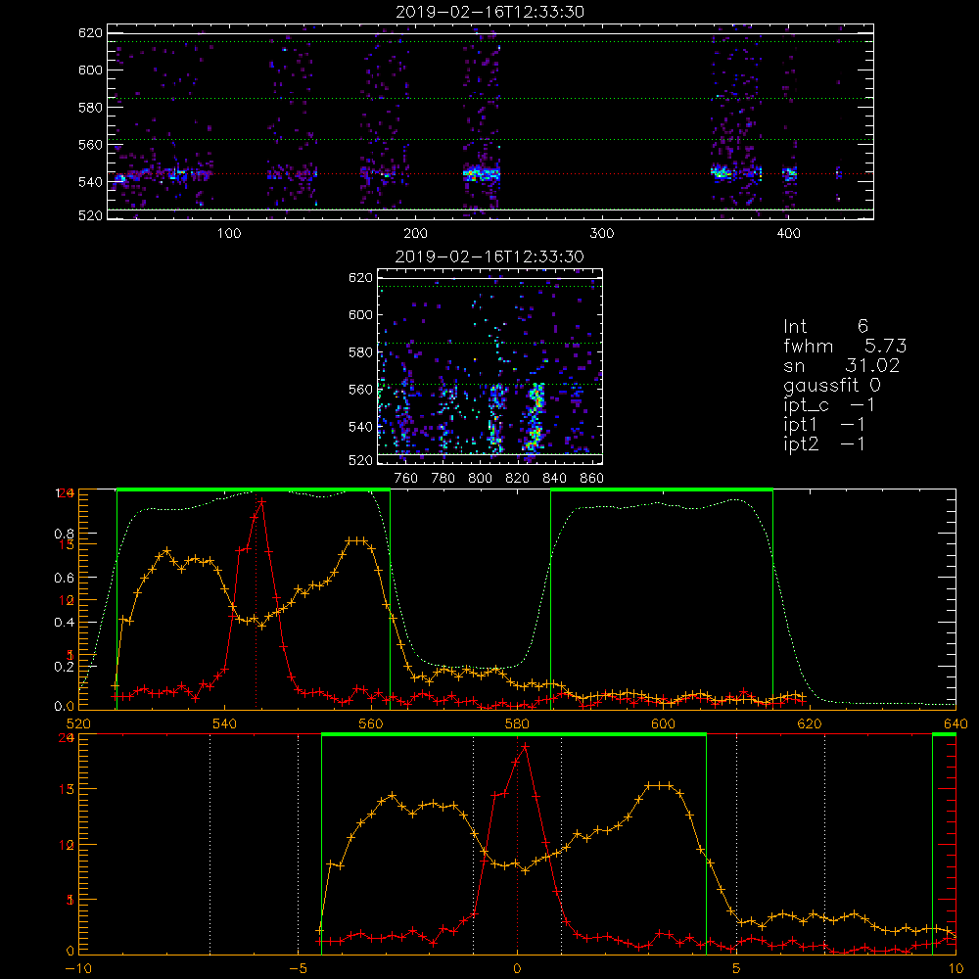This screenshot has height=979, width=979.
Task: Click the 'gaussfit 0' readout
Action: pyautogui.click(x=832, y=385)
